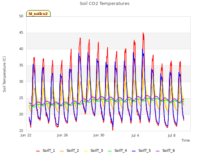Click the Jul 8 x-axis tick label
The width and height of the screenshot is (210, 157).
172,135
